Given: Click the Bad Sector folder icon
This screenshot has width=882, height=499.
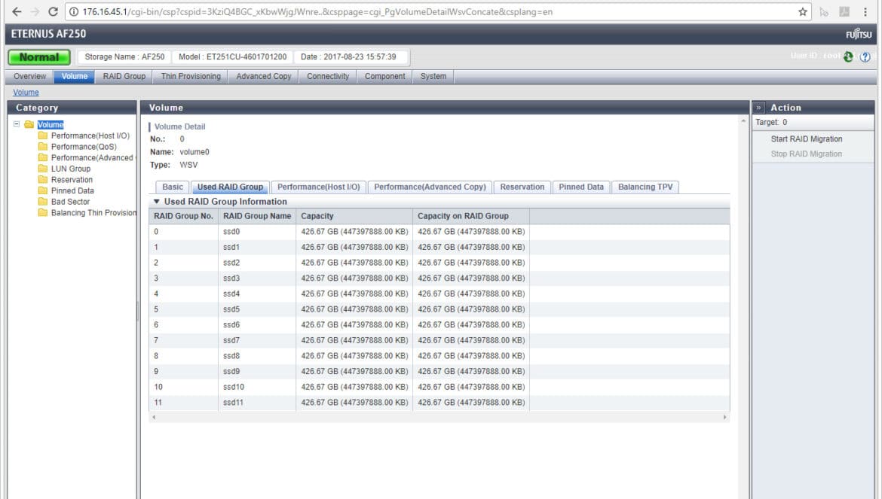Looking at the screenshot, I should click(43, 202).
